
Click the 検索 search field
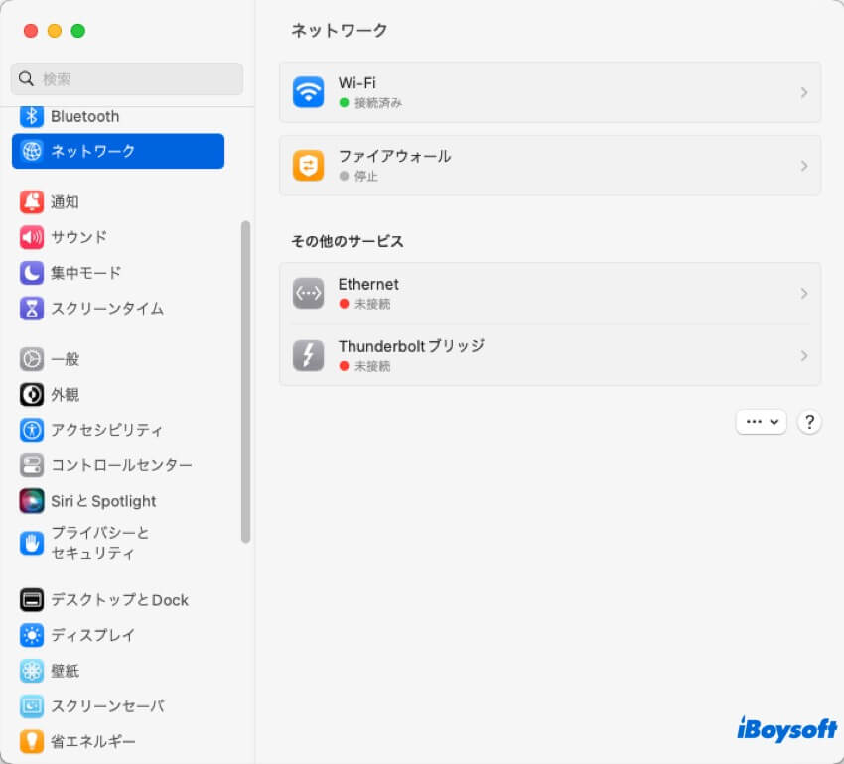127,79
